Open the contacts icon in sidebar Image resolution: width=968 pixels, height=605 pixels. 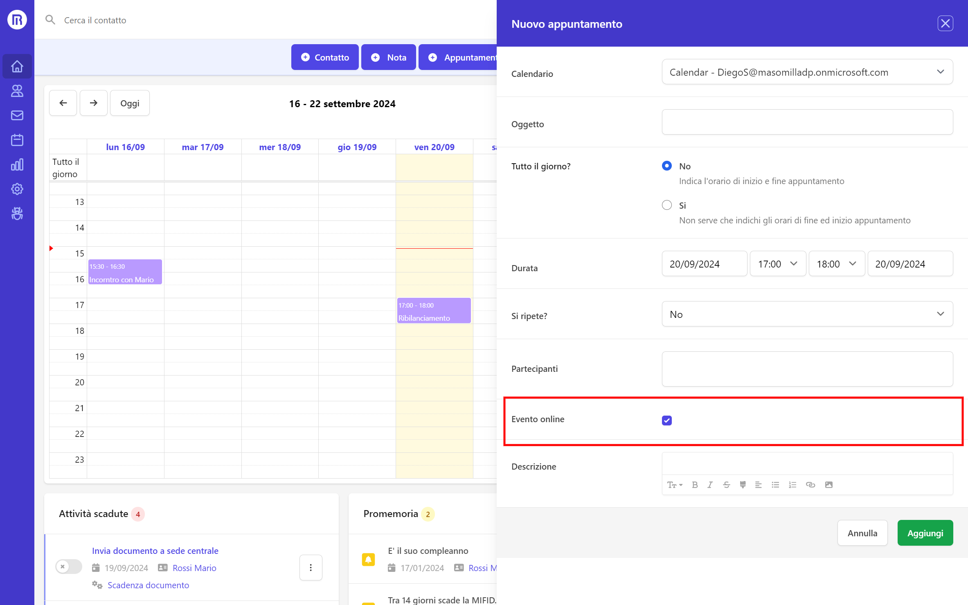(x=17, y=91)
